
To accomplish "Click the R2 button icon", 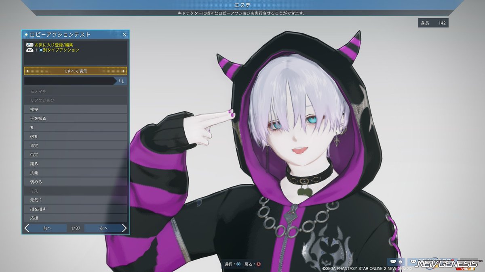I will click(x=30, y=50).
